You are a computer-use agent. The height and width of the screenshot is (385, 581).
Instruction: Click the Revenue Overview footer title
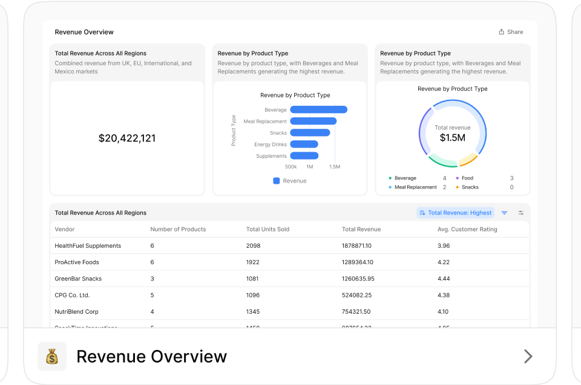click(151, 357)
